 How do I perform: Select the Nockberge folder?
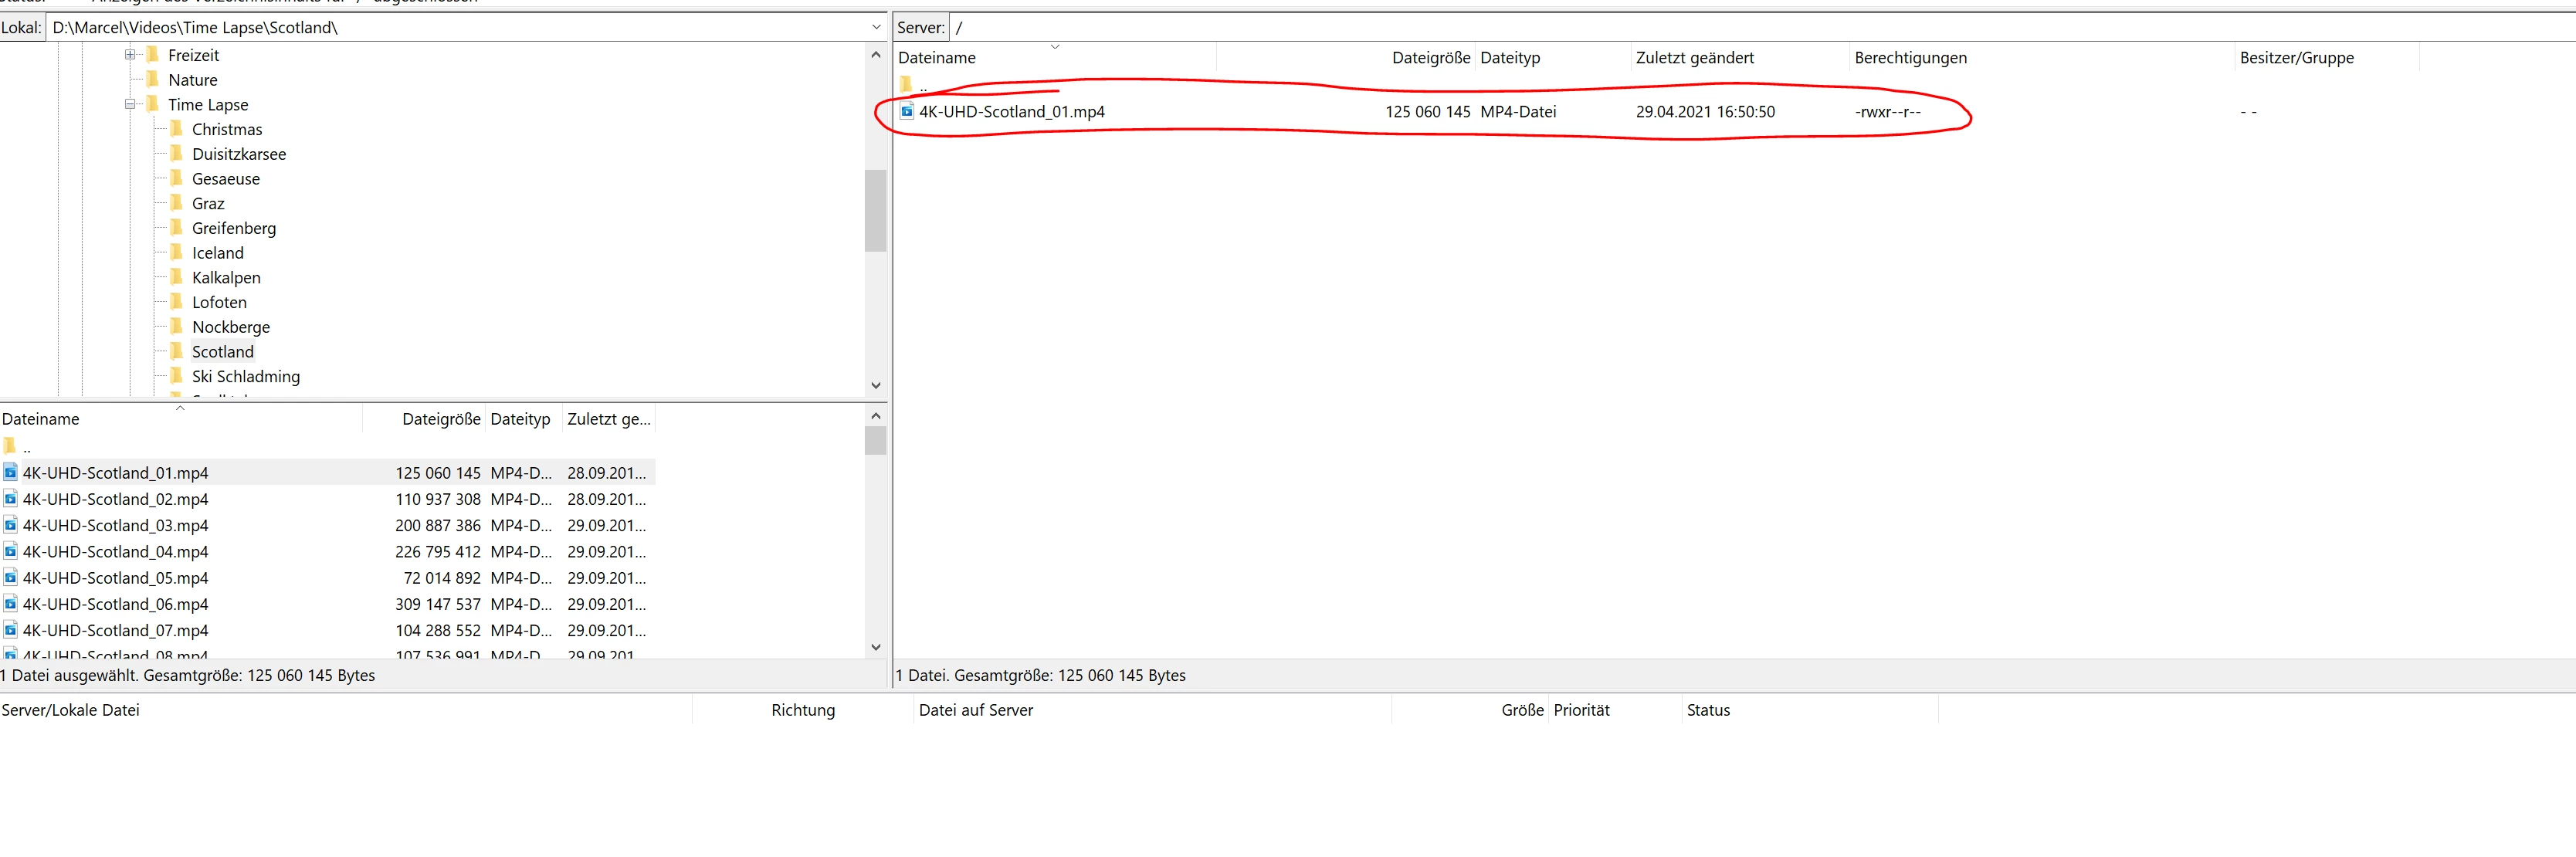click(x=230, y=327)
